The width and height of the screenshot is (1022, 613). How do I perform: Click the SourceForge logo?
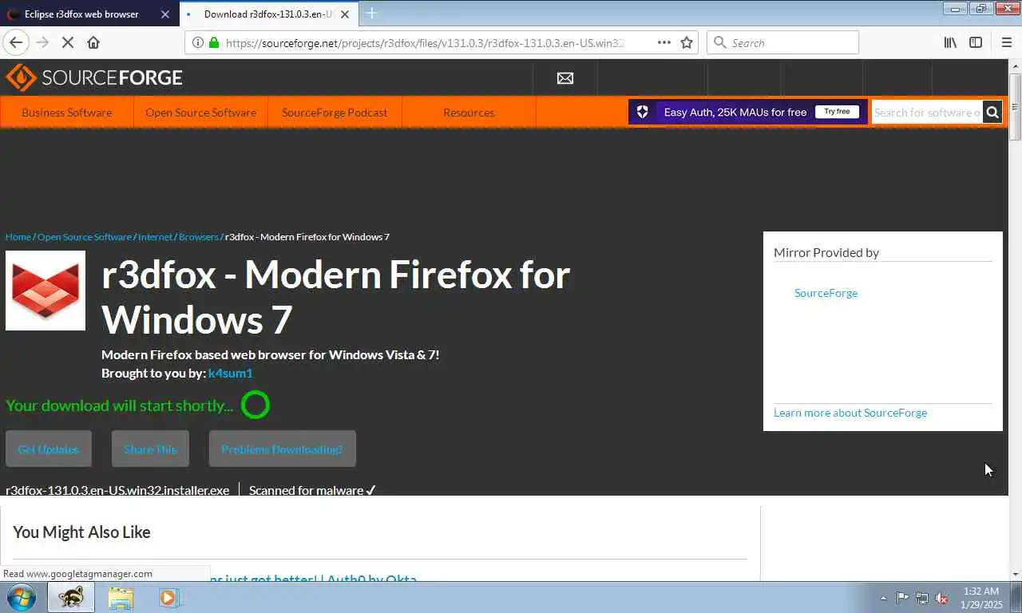pos(94,77)
